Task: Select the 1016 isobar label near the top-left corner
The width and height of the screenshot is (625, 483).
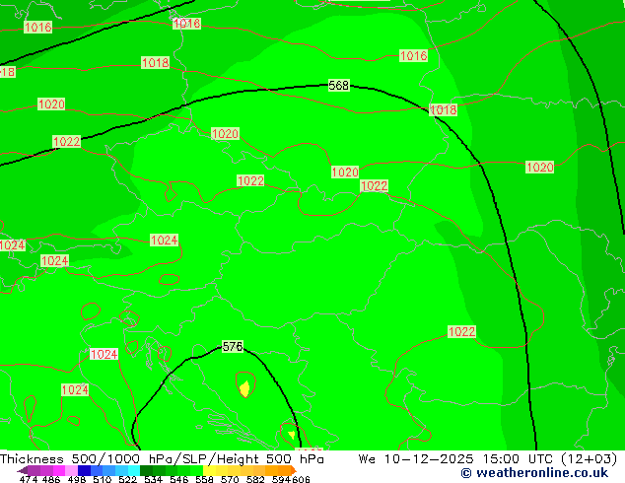Action: point(37,27)
